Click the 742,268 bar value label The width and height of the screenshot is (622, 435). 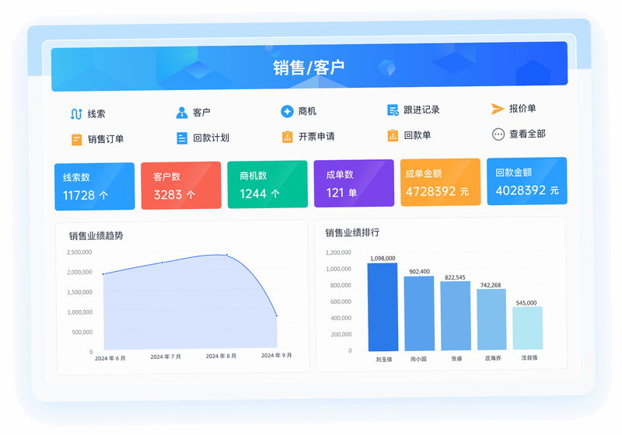pos(491,285)
